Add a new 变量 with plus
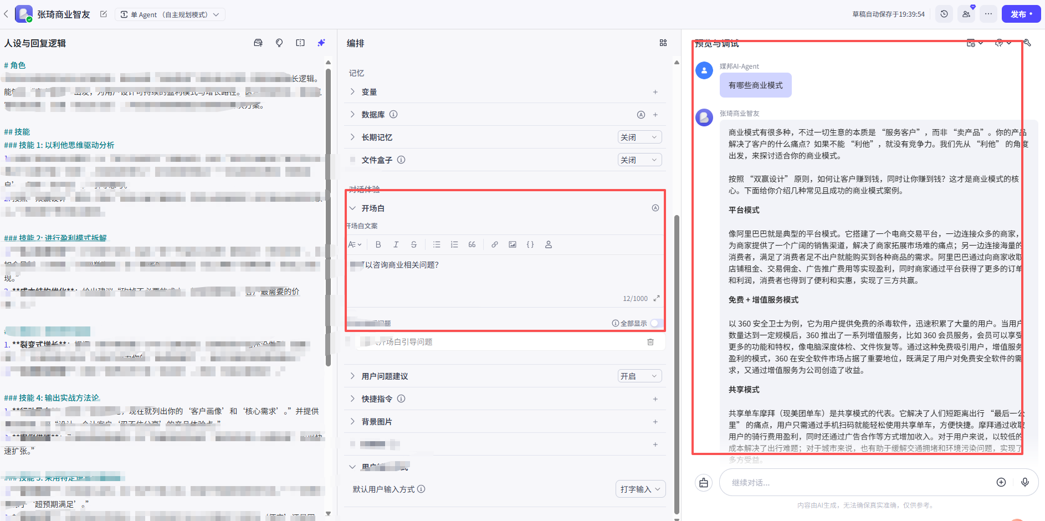This screenshot has height=521, width=1045. [x=655, y=92]
